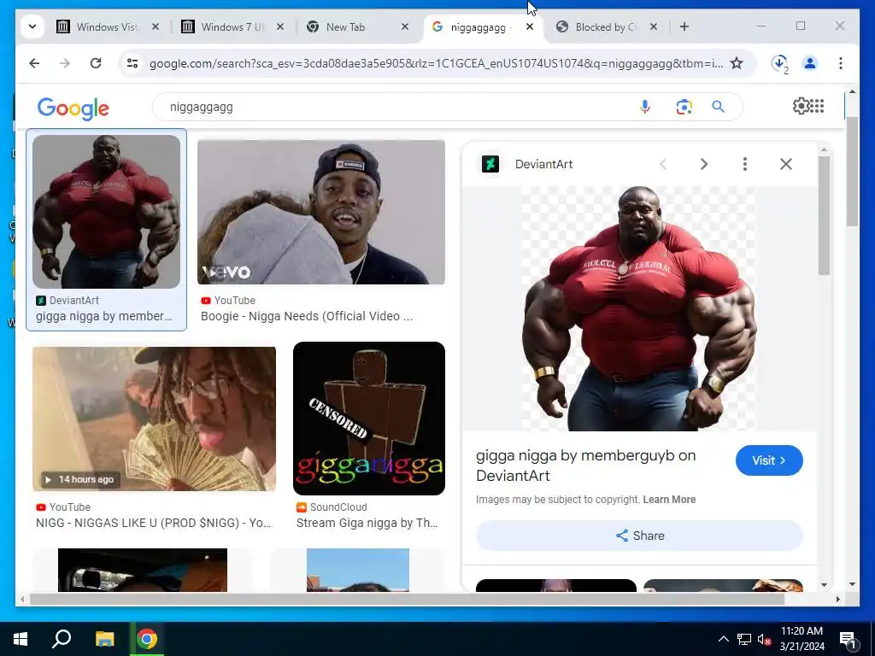View site information icon in address bar
Image resolution: width=875 pixels, height=656 pixels.
click(132, 63)
